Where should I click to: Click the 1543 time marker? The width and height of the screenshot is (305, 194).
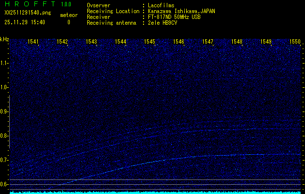pos(91,42)
